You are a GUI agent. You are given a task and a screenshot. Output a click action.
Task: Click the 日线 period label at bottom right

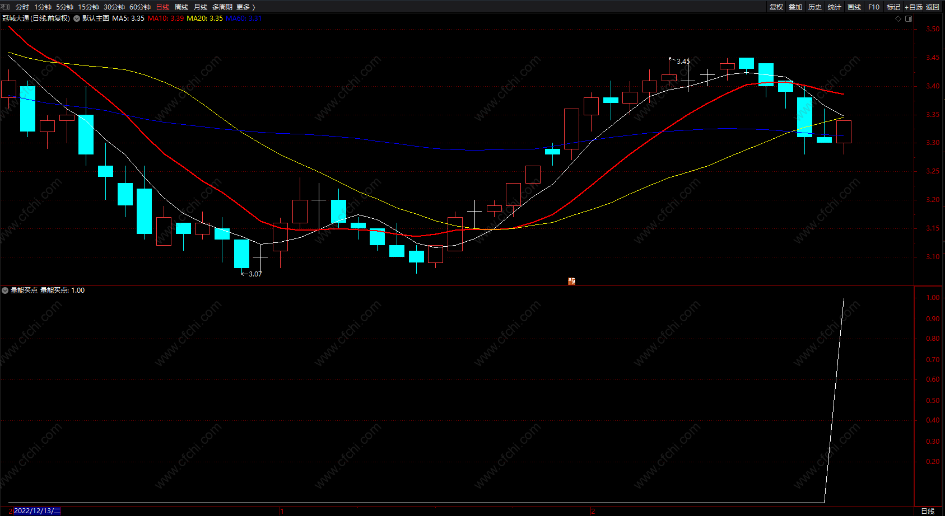coord(928,511)
